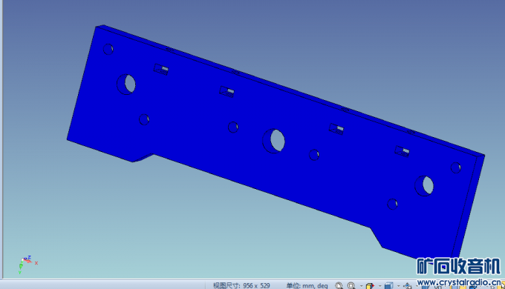Click the zoom-to-fit magnifier icon
The image size is (505, 289).
click(351, 285)
